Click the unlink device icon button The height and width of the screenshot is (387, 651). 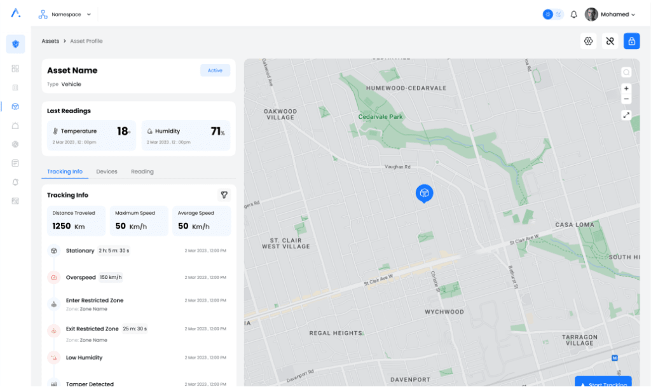[x=610, y=41]
